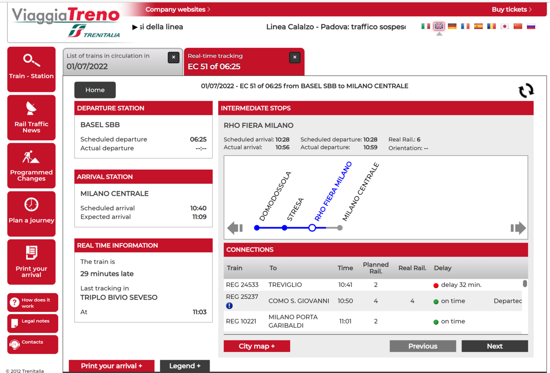Click train REG 25237 in connections
Image resolution: width=550 pixels, height=373 pixels.
tap(242, 297)
